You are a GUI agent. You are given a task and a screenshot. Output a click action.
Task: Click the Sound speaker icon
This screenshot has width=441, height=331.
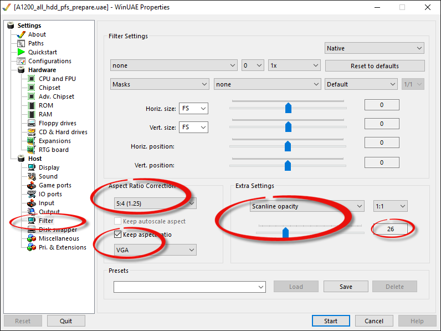tap(32, 176)
